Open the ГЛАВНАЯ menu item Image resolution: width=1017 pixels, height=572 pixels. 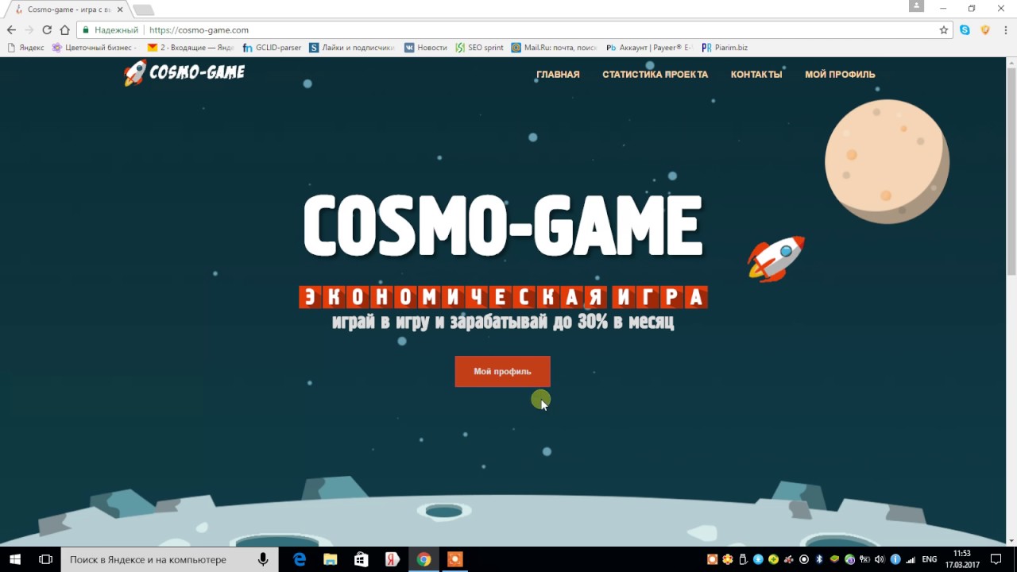pos(558,75)
